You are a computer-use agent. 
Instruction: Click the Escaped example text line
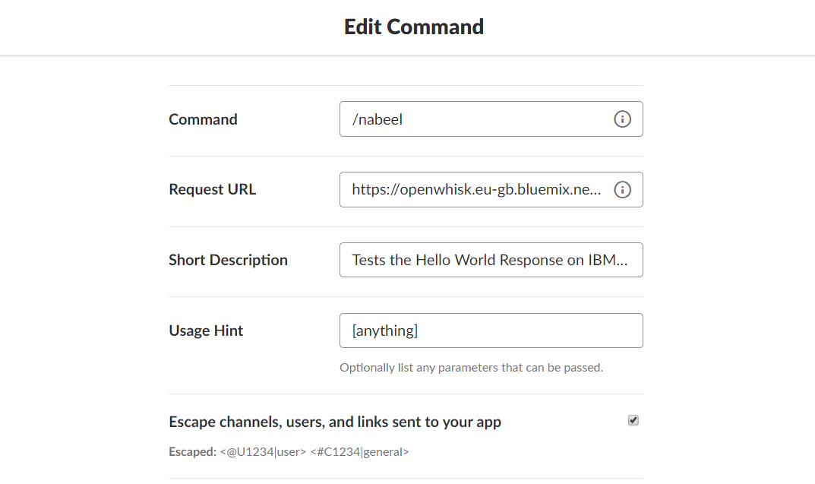pos(289,452)
